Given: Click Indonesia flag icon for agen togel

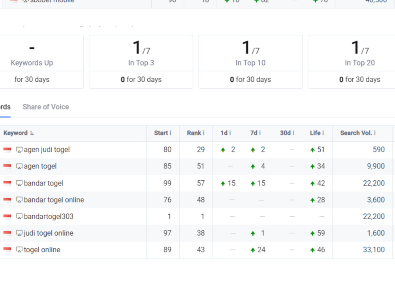Looking at the screenshot, I should click(7, 167).
